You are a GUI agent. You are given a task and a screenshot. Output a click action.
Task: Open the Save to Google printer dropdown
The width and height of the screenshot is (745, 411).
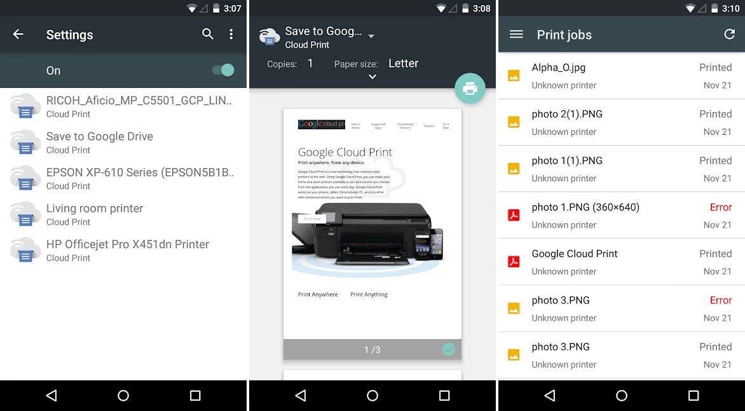click(x=371, y=36)
